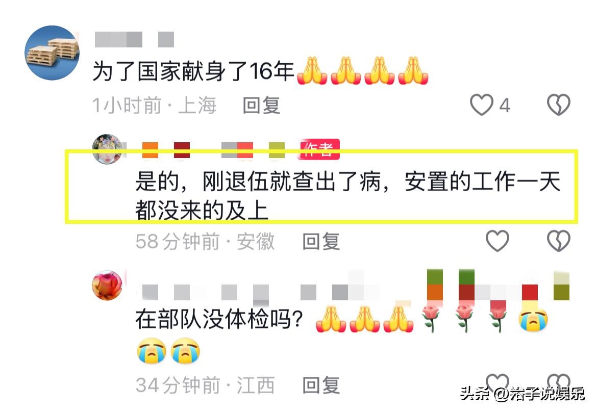
Task: Open the author's blurred username
Action: click(213, 150)
